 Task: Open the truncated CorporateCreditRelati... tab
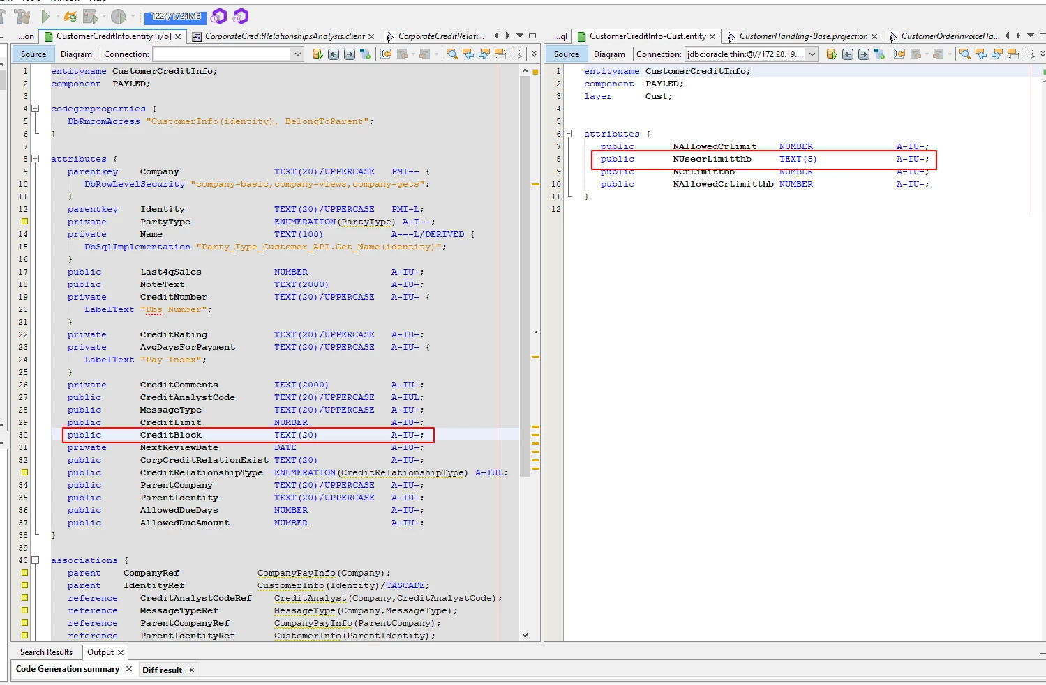pos(435,36)
